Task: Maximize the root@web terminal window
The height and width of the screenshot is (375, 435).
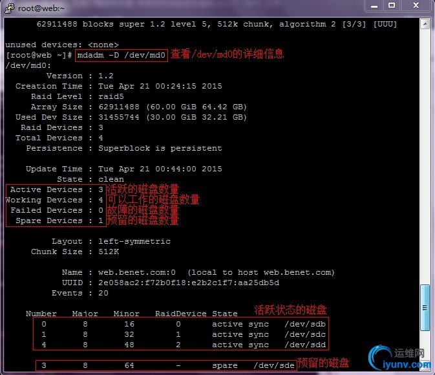Action: tap(392, 6)
